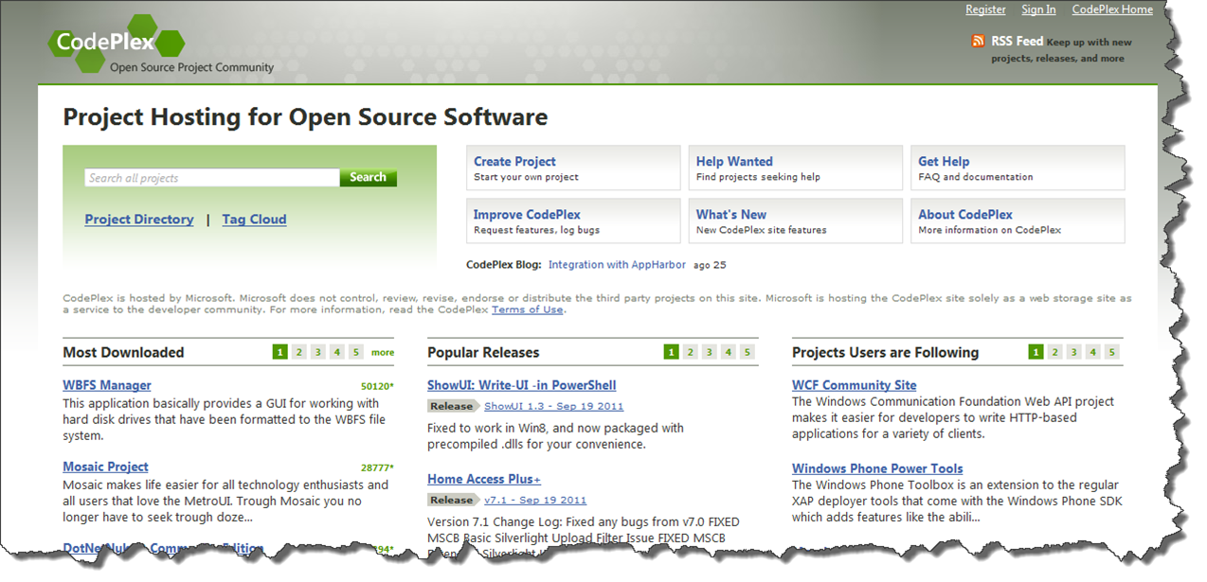
Task: Select page 2 under Popular Releases
Action: coord(690,352)
